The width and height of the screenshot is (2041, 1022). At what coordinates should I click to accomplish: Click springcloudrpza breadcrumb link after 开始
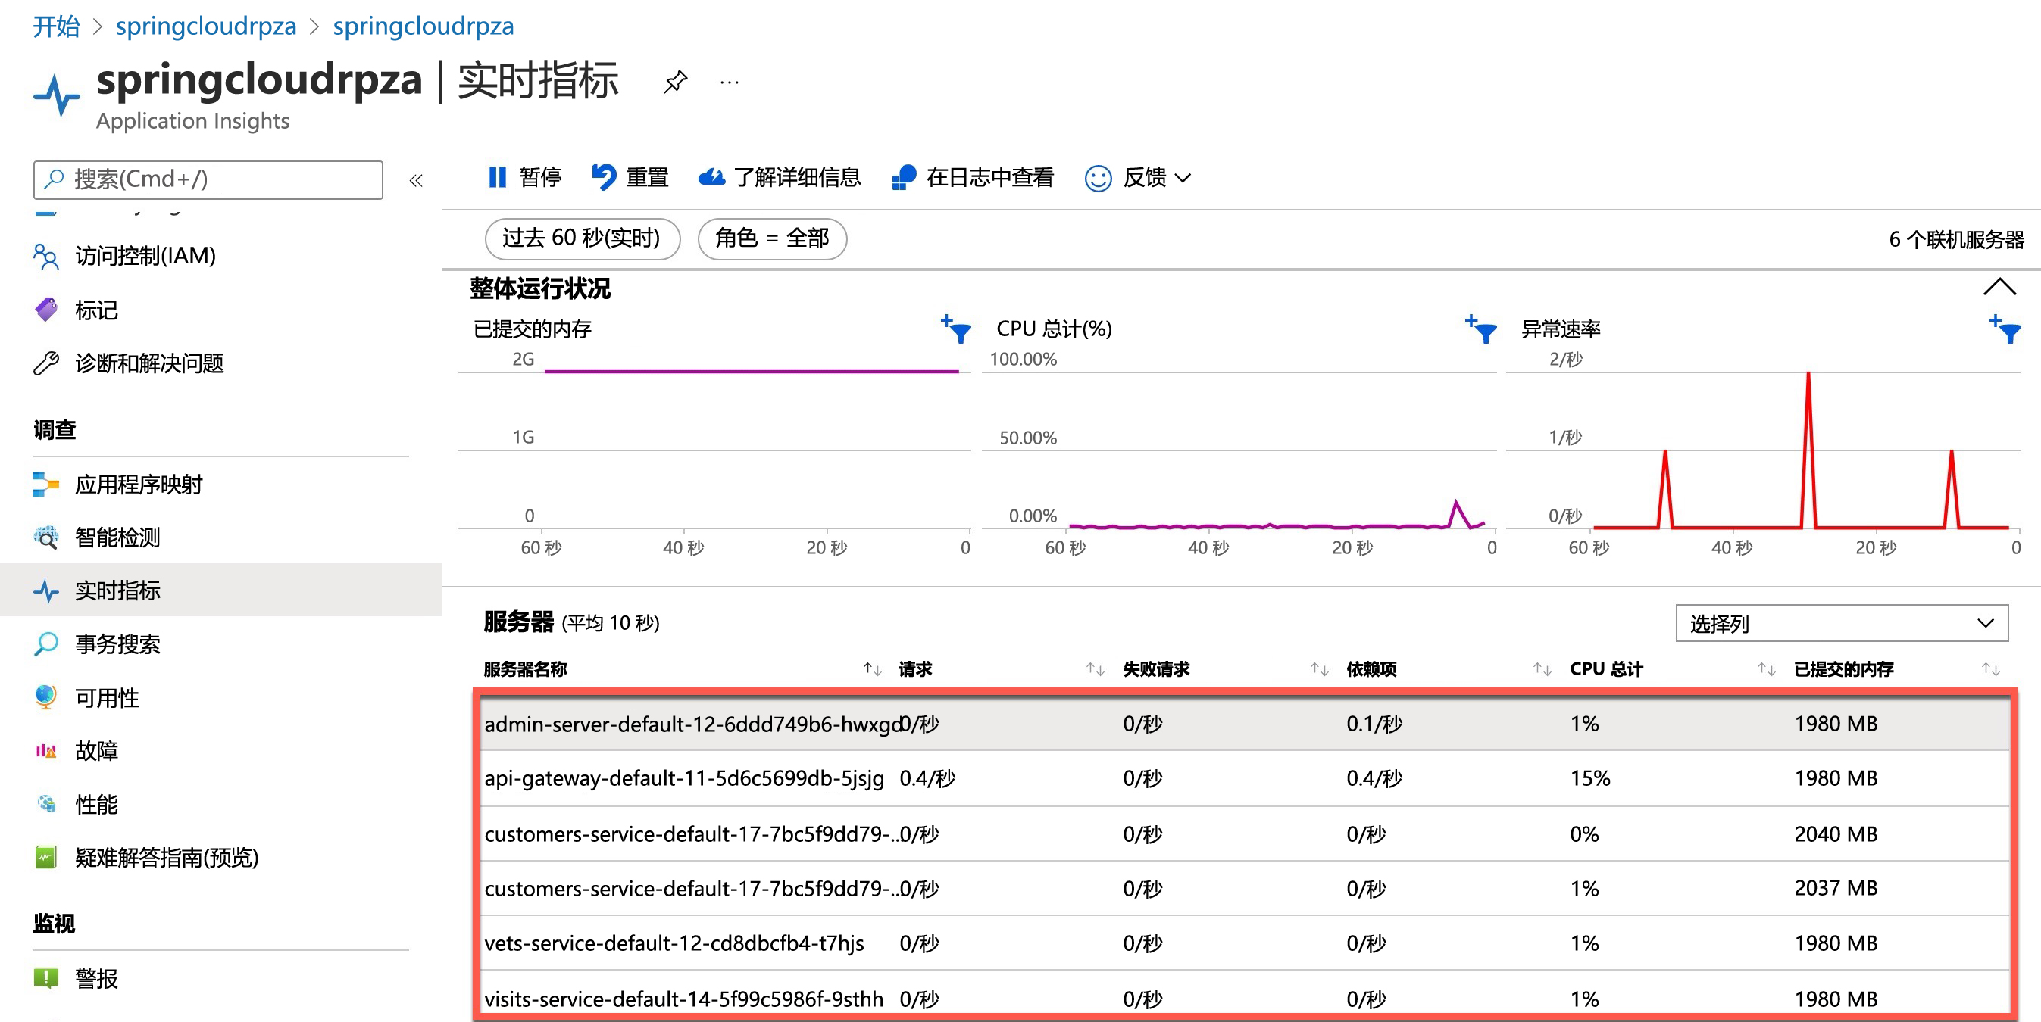point(206,26)
